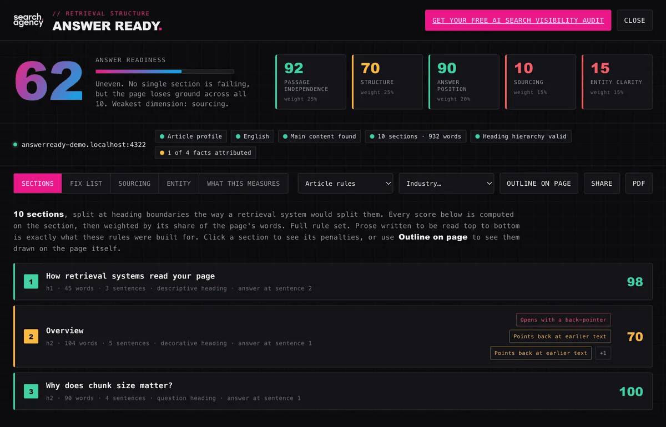This screenshot has width=666, height=427.
Task: Open Article rules dropdown
Action: tap(345, 184)
